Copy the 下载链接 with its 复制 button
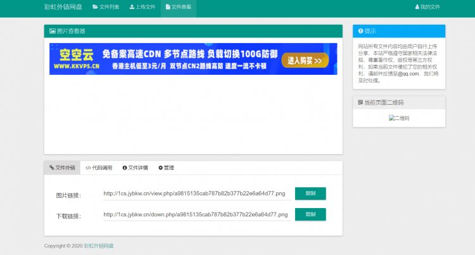The height and width of the screenshot is (255, 475). coord(310,214)
